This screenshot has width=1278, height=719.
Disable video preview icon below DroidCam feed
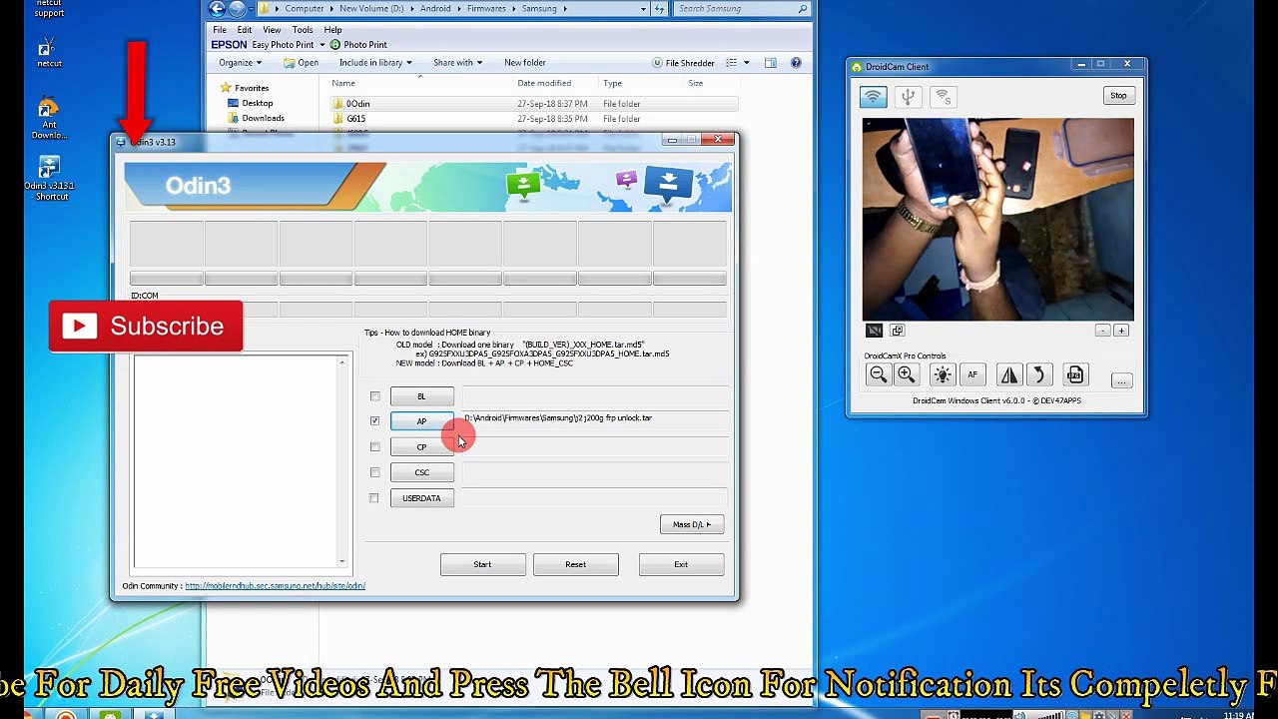(x=874, y=331)
